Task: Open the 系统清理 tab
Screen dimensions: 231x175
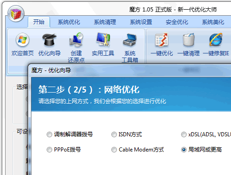Action: [105, 22]
